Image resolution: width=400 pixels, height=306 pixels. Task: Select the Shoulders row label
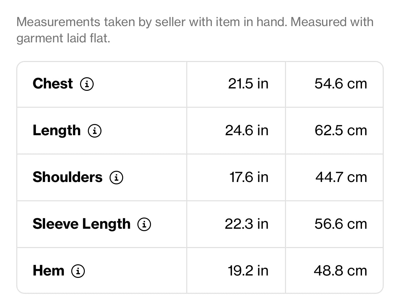pos(68,177)
